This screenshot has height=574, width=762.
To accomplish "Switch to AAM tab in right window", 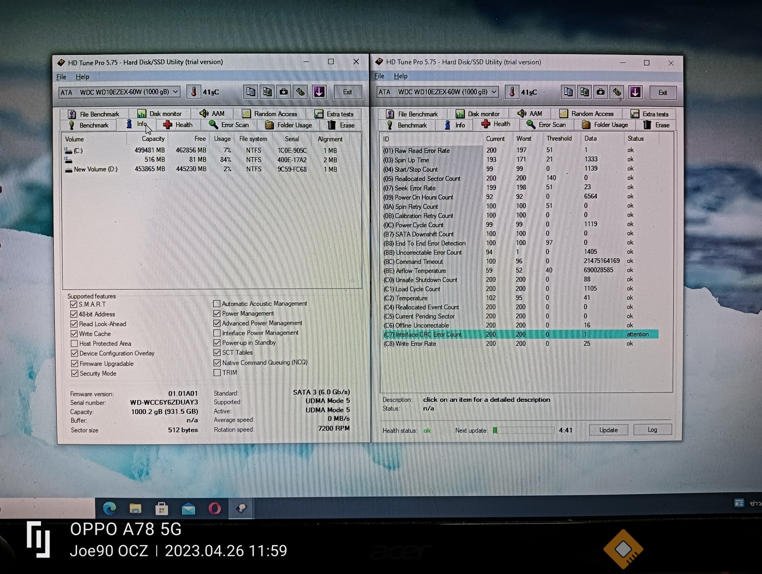I will coord(530,113).
